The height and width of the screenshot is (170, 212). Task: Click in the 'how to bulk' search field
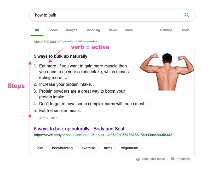pyautogui.click(x=105, y=15)
